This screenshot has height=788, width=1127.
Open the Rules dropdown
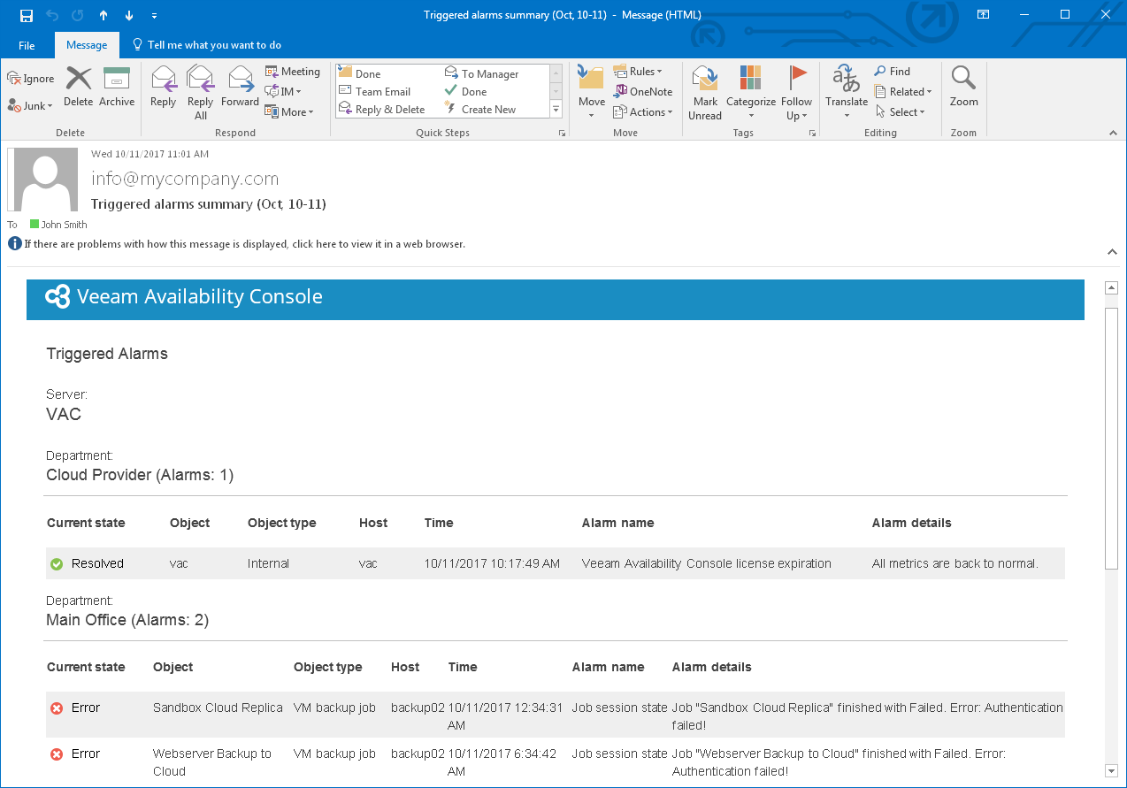[x=638, y=72]
